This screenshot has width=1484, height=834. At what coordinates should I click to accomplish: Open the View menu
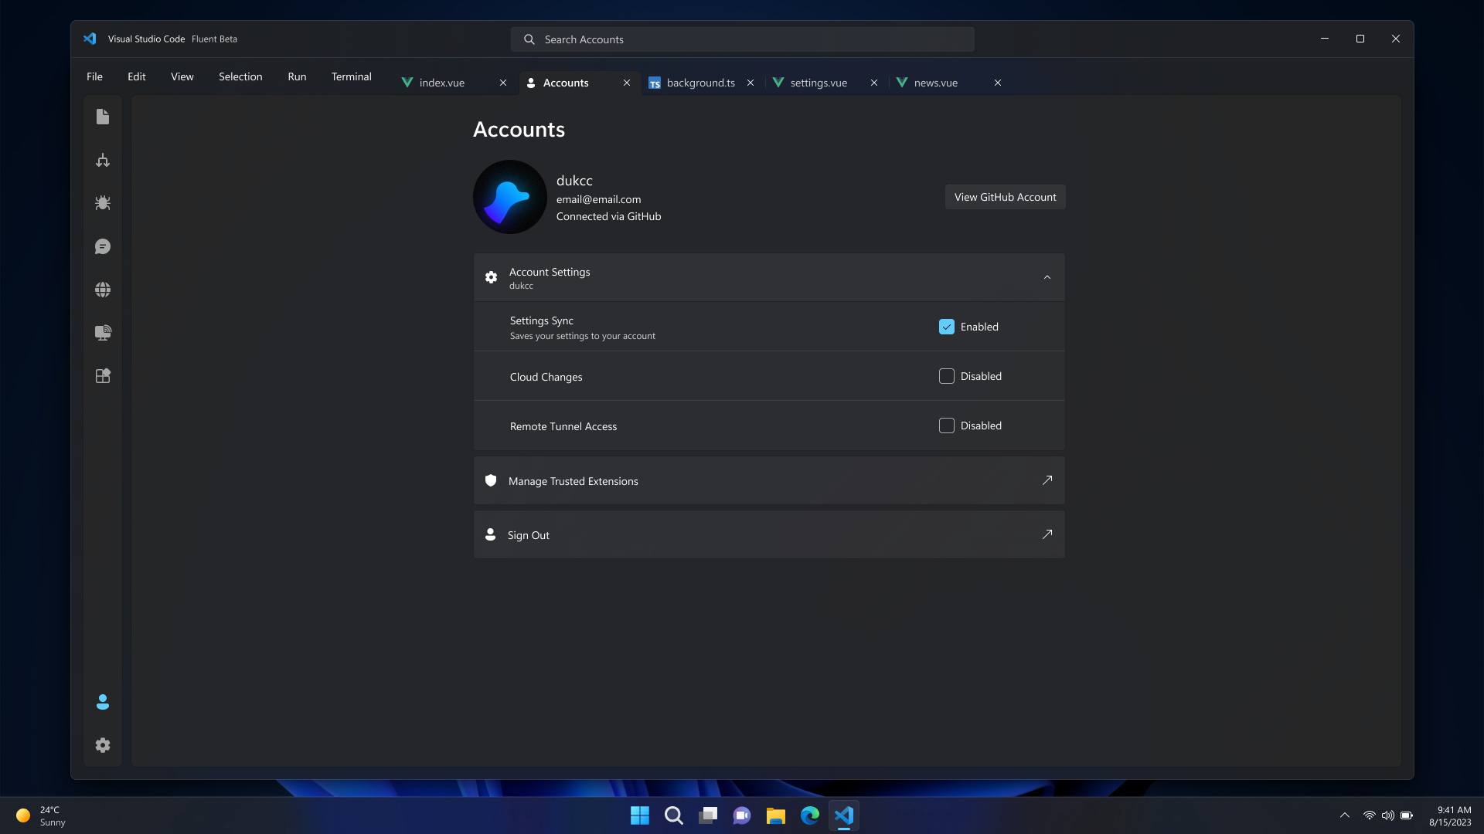[182, 76]
